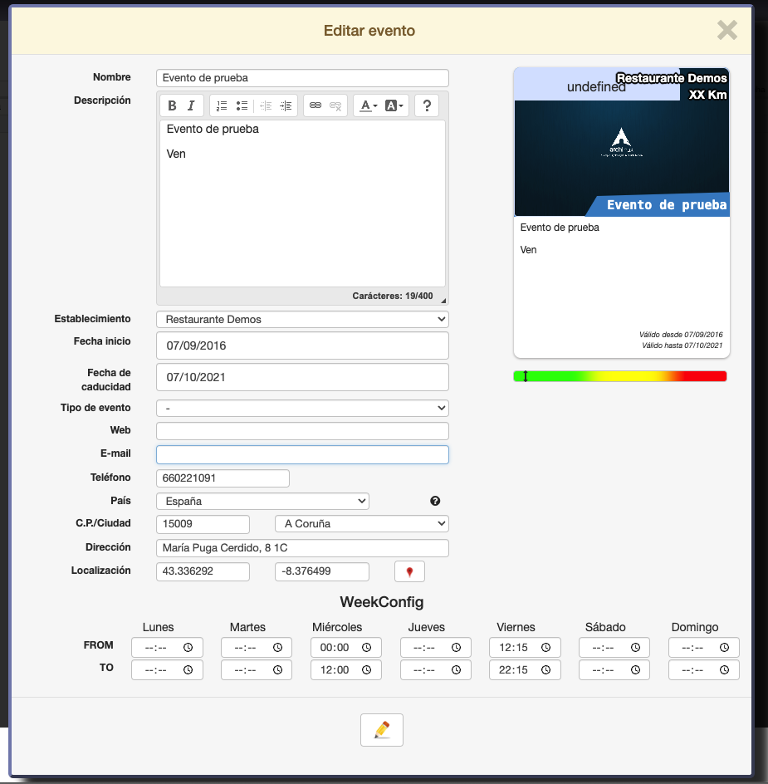This screenshot has height=784, width=768.
Task: Open País dropdown showing España
Action: coord(262,501)
